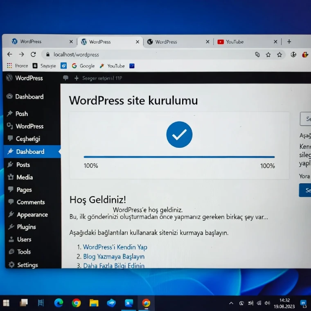
Task: Open the Blog Yazmaya Başlayın link
Action: tap(114, 256)
